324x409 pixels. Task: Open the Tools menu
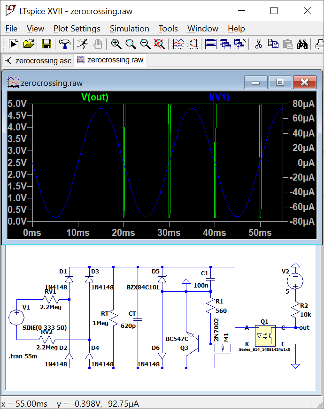pos(168,29)
